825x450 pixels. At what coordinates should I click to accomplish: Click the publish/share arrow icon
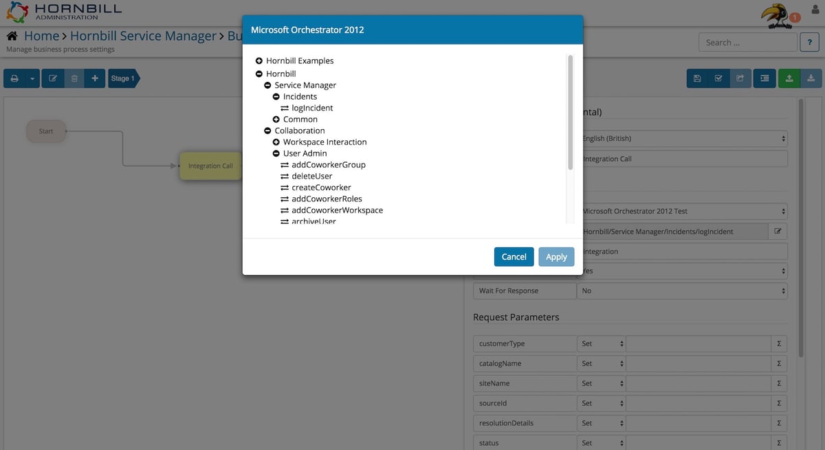click(741, 78)
